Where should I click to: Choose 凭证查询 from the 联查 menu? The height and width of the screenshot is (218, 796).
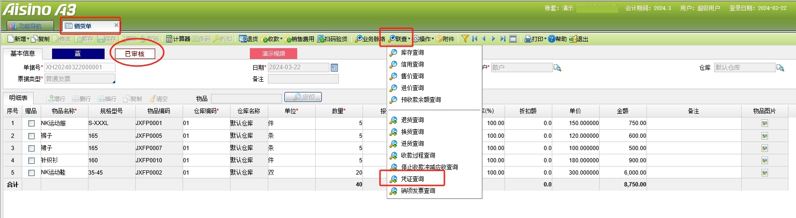point(412,179)
